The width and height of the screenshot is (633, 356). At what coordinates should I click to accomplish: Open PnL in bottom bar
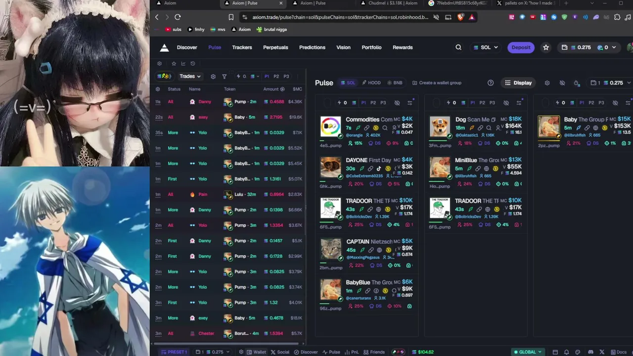click(x=352, y=352)
